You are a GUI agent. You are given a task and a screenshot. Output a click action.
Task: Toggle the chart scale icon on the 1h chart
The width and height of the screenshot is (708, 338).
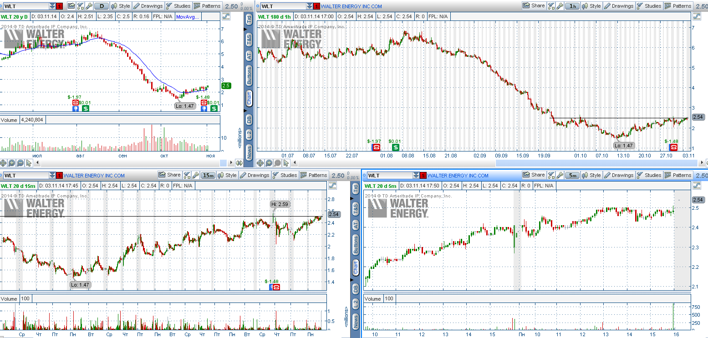pyautogui.click(x=696, y=16)
